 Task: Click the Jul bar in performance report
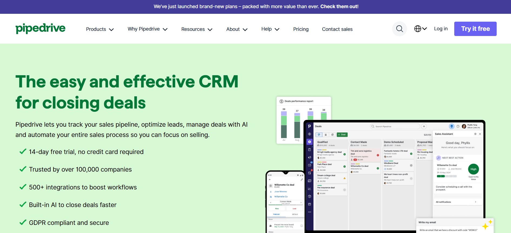(x=284, y=124)
